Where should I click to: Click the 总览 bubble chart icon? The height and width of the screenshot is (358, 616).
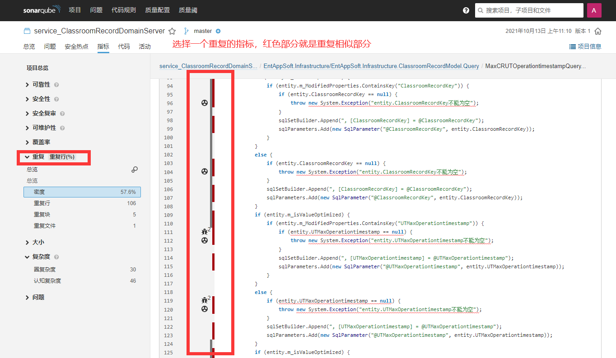click(x=135, y=170)
